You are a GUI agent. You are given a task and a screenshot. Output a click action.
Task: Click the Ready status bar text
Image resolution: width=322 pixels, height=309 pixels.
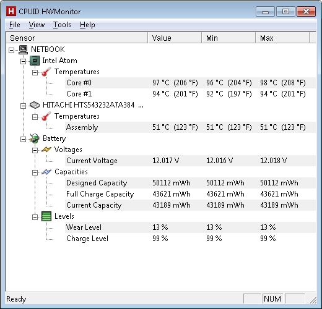[16, 299]
